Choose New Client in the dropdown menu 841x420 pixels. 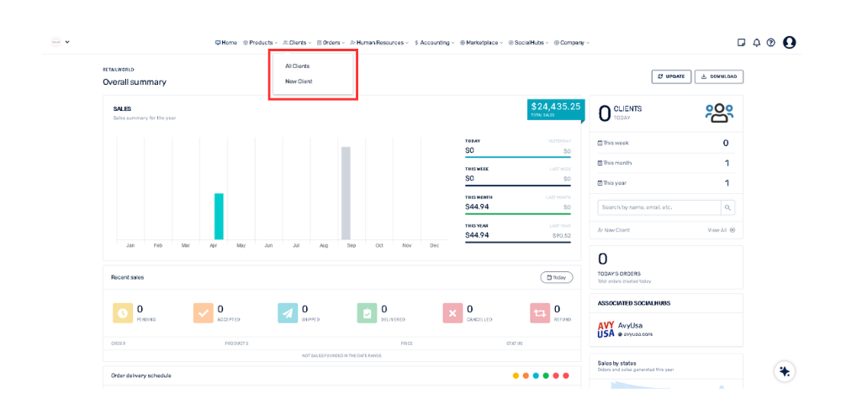click(299, 81)
